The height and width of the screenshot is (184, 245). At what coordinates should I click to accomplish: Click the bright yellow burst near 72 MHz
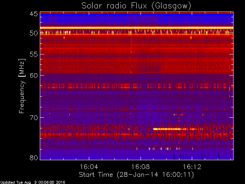178,129
